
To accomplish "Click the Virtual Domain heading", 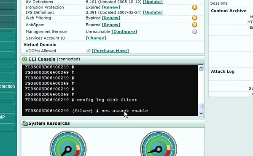I will 40,45.
